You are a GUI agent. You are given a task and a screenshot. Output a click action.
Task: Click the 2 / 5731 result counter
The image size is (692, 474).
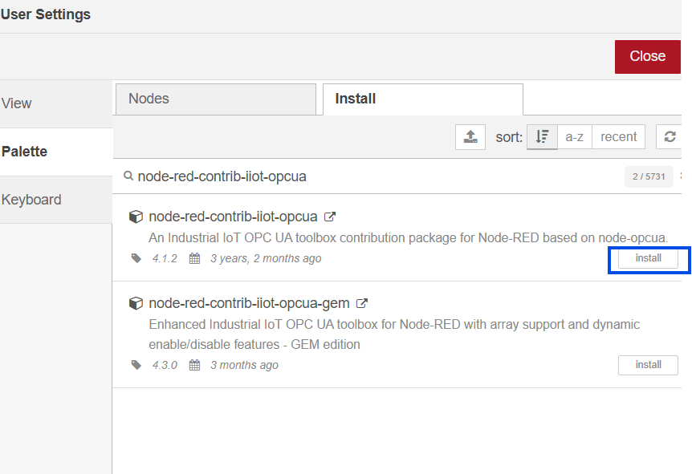click(649, 176)
